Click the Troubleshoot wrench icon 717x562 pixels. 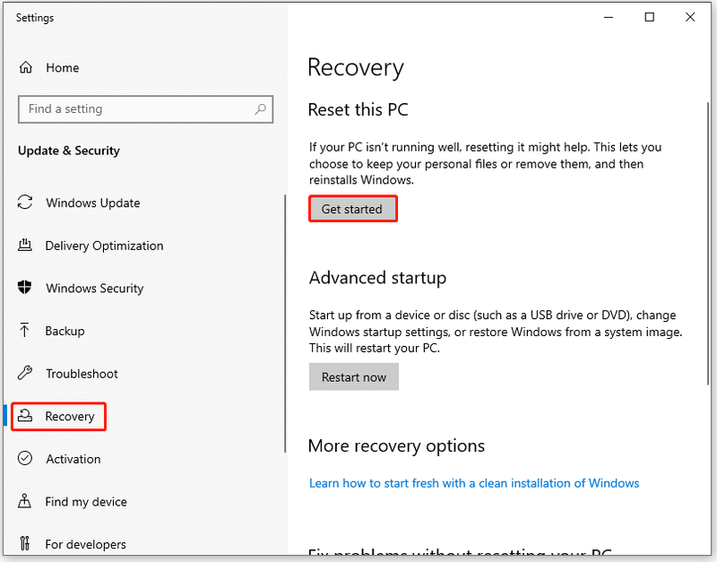pyautogui.click(x=25, y=373)
